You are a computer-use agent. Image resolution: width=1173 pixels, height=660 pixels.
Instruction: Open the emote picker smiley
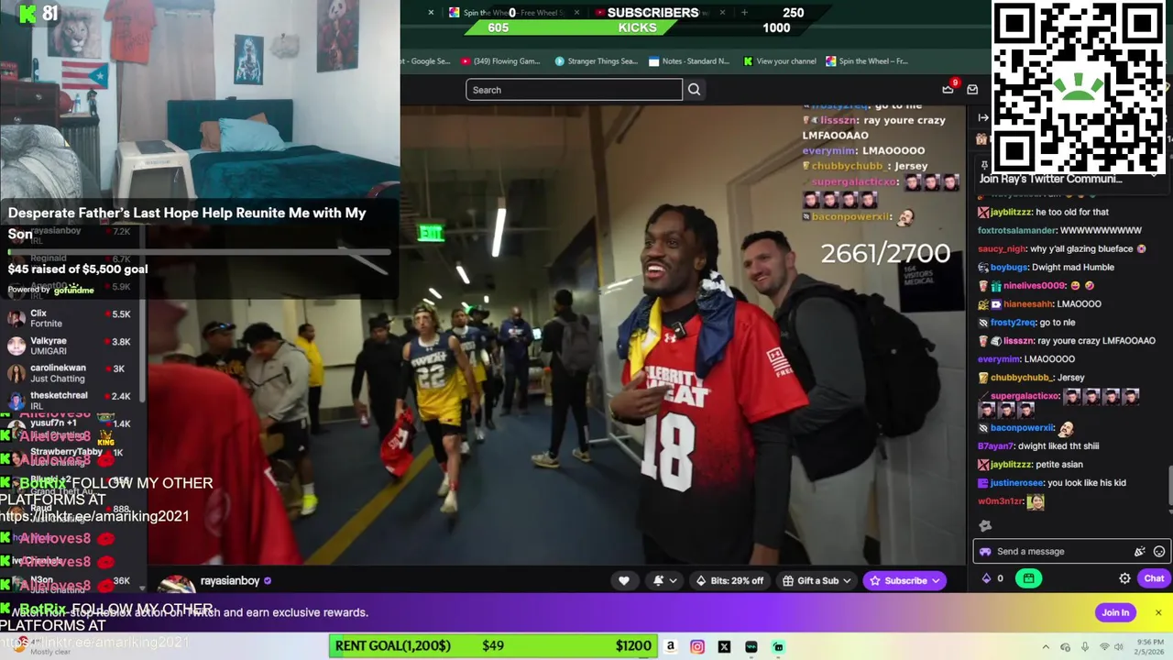tap(1159, 552)
